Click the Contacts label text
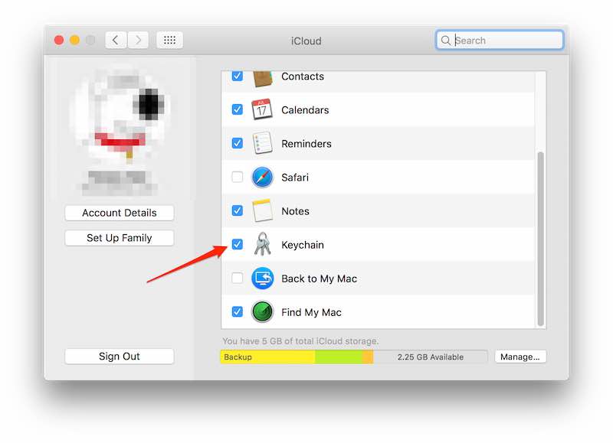The width and height of the screenshot is (613, 443). pos(303,77)
